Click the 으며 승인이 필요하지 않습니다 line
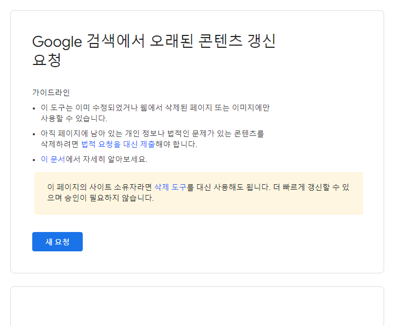The image size is (404, 326). coord(100,198)
